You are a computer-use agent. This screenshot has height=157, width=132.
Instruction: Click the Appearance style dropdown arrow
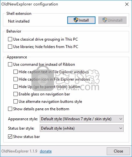click(121, 119)
